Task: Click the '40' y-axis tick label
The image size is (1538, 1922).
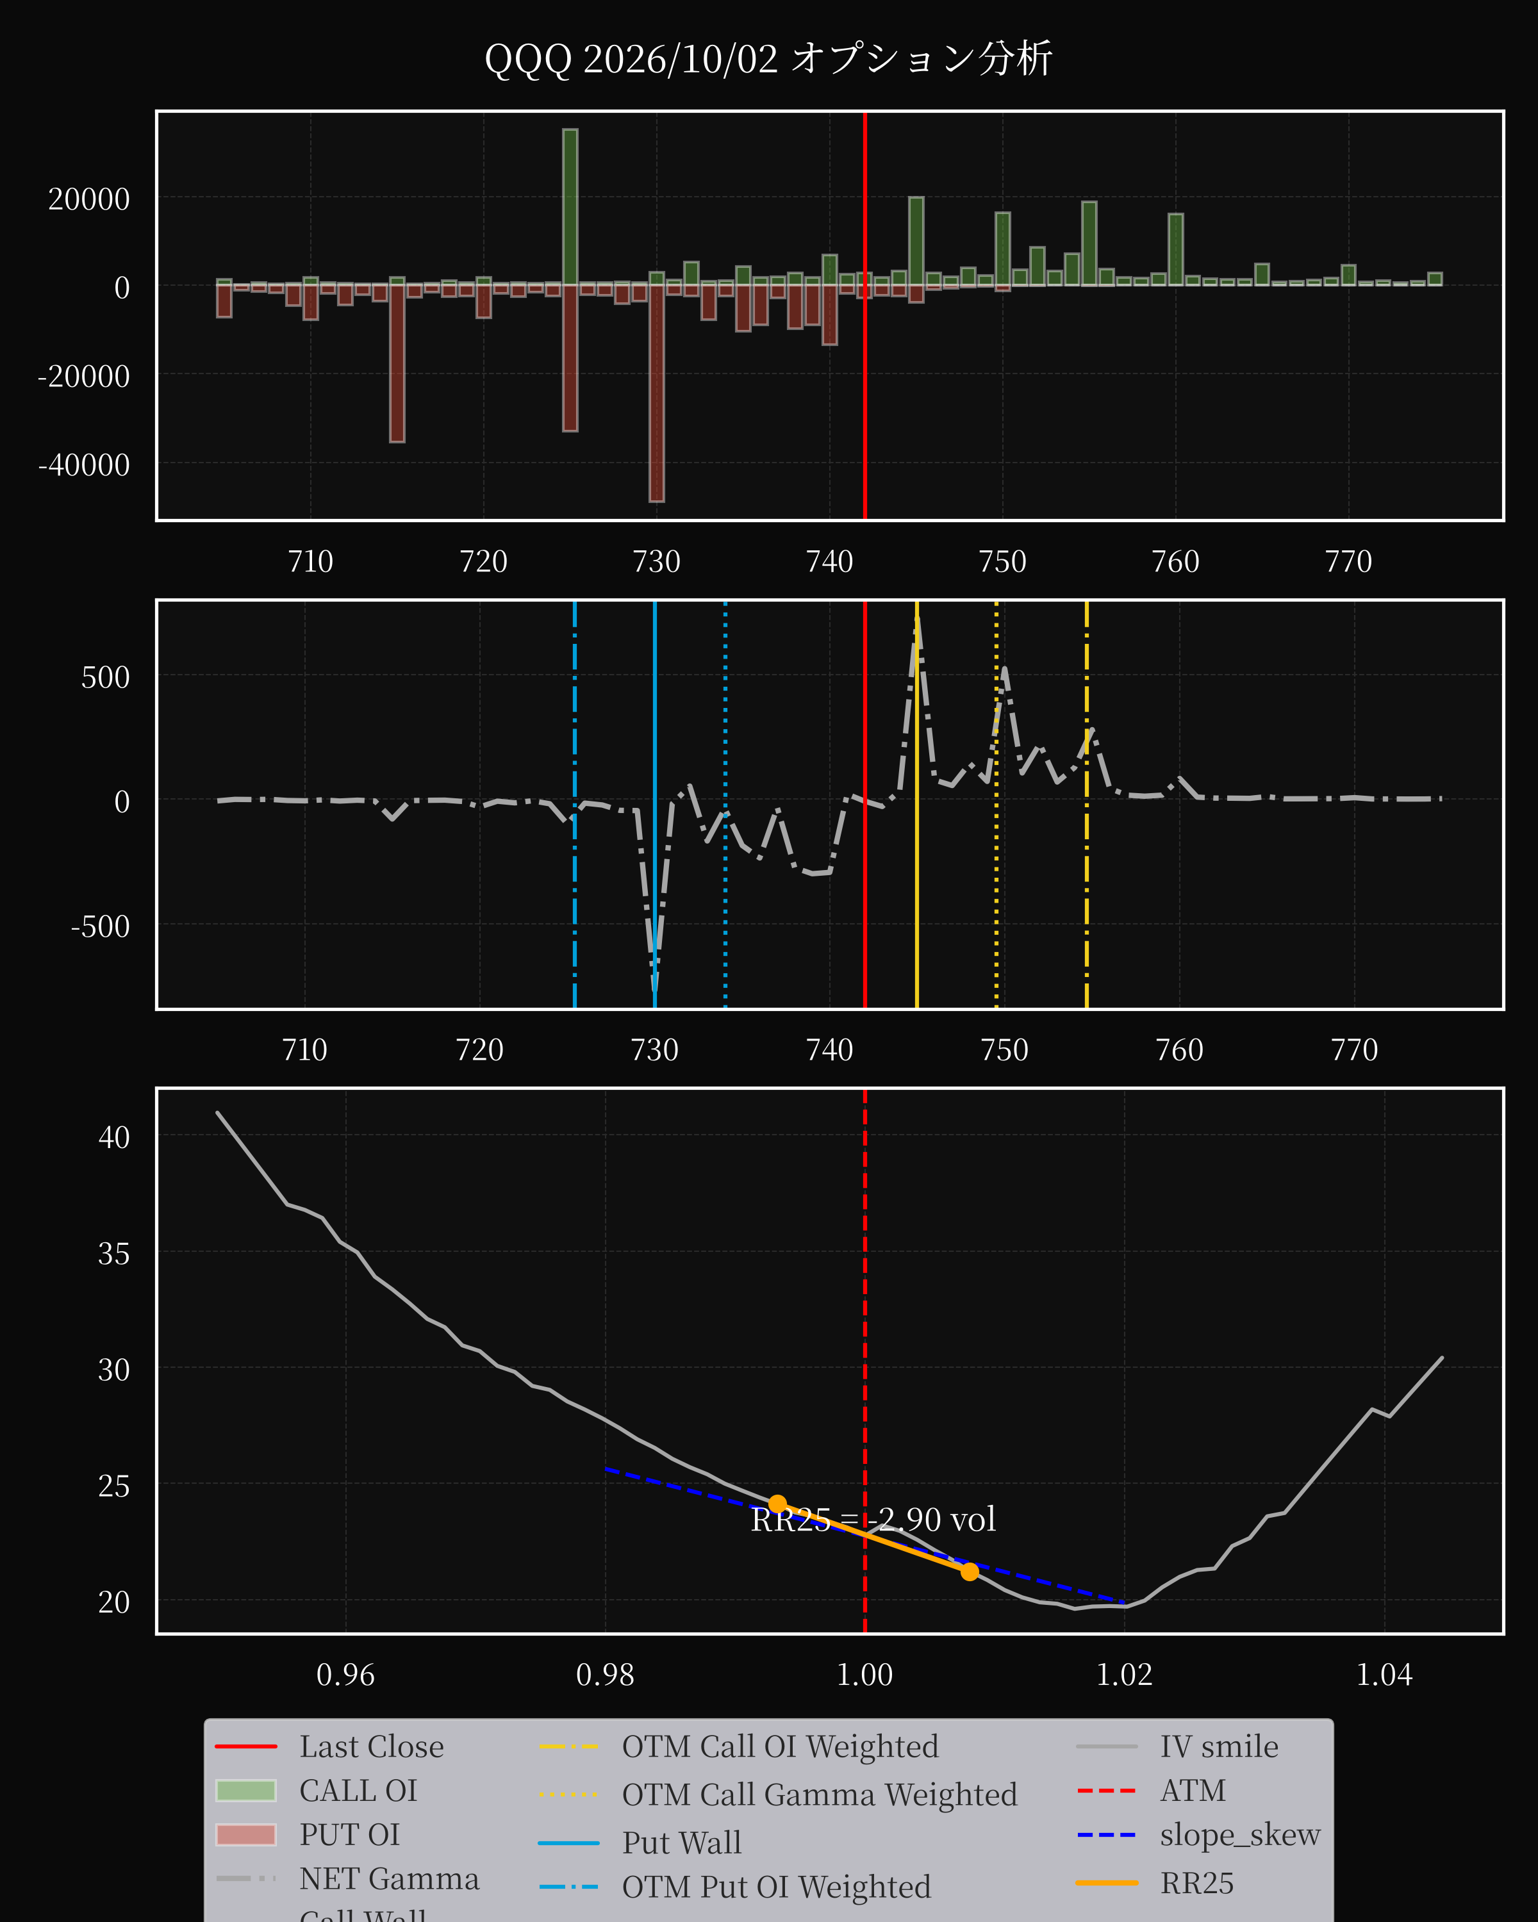Action: point(114,1138)
